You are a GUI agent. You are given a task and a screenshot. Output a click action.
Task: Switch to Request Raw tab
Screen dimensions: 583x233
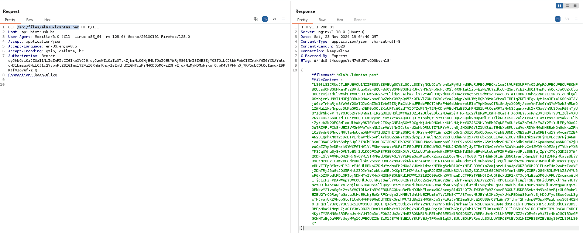point(30,20)
